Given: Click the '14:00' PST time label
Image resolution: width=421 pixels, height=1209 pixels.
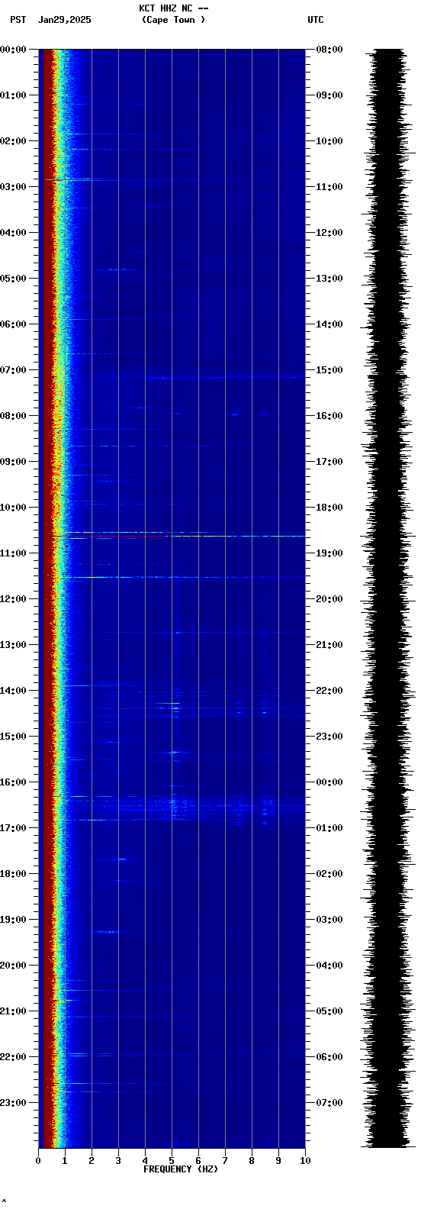Looking at the screenshot, I should coord(13,691).
